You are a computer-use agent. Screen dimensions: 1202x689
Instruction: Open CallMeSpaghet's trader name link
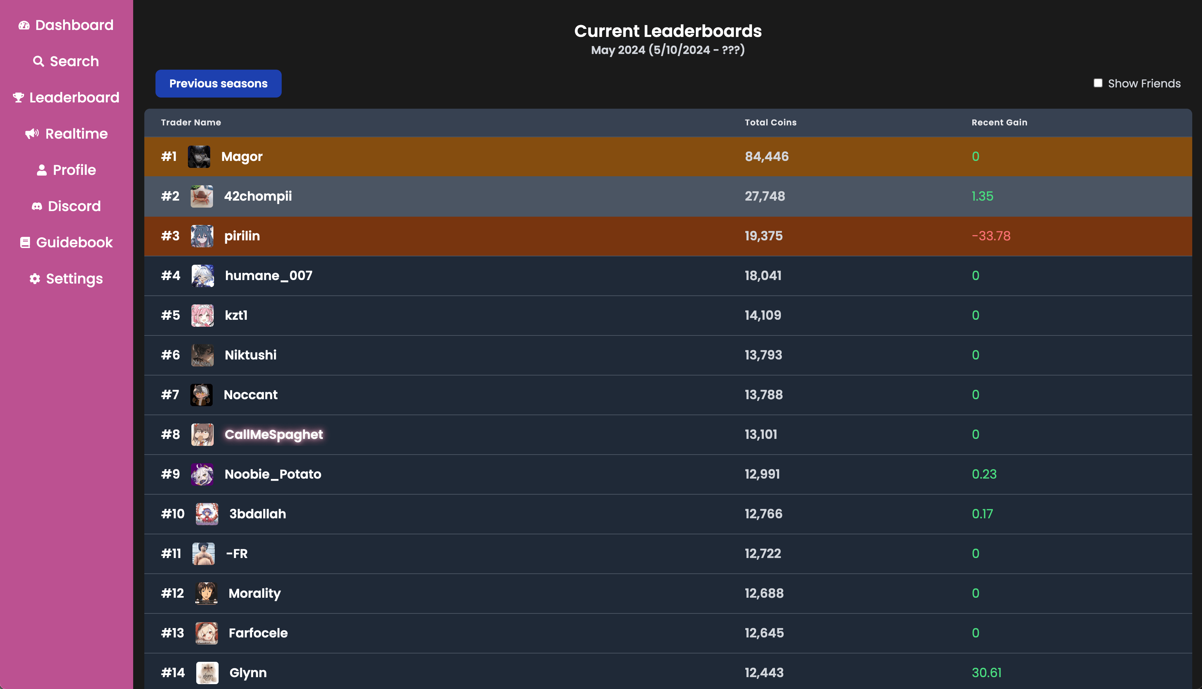point(273,434)
